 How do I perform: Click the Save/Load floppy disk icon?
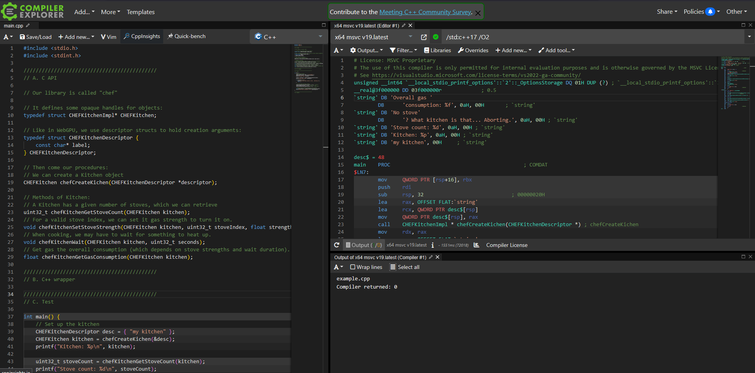point(22,37)
